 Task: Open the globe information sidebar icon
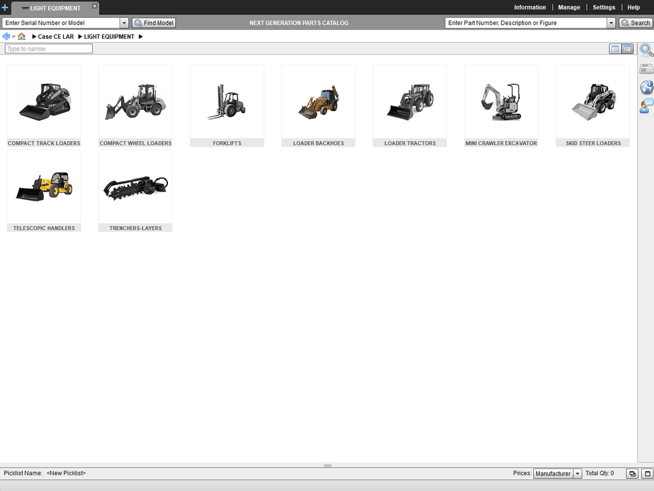coord(646,87)
